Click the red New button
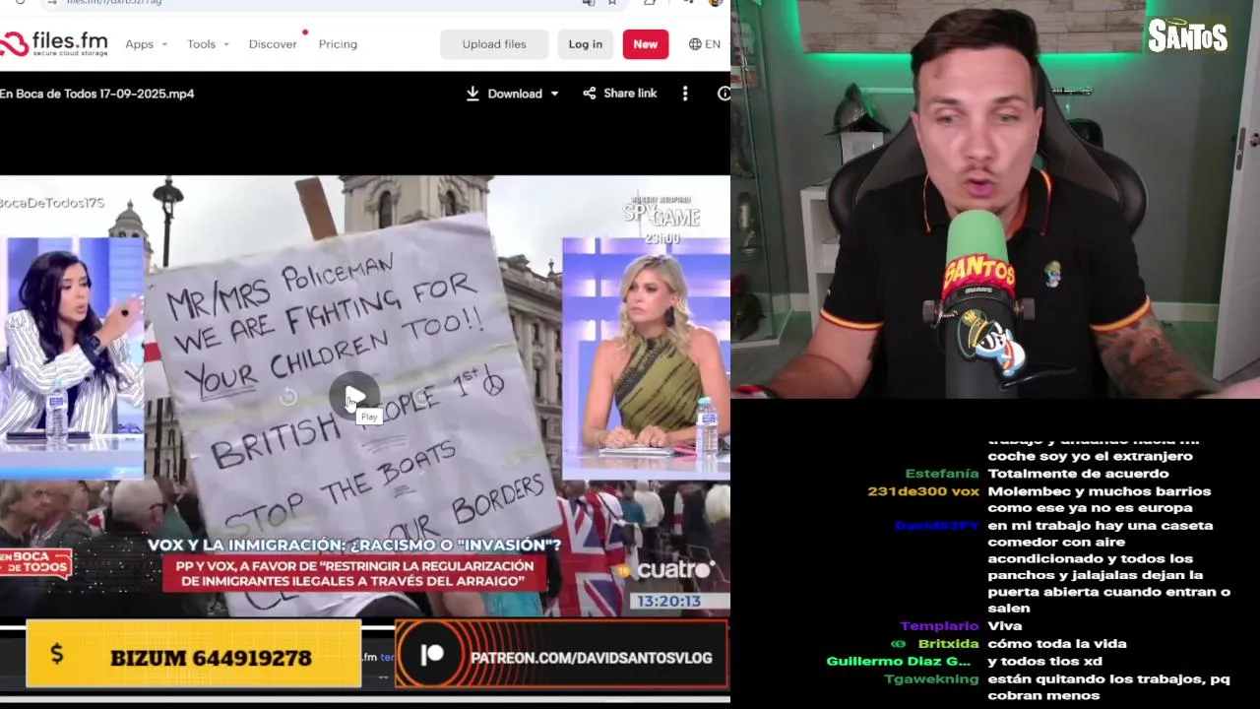Screen dimensions: 1260x709 point(646,44)
